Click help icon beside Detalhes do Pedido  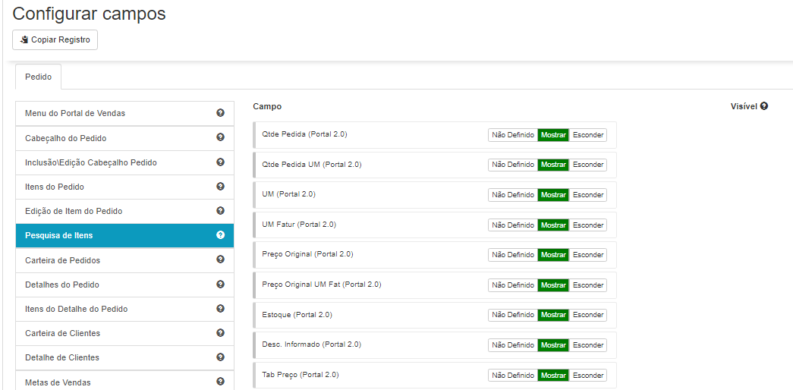click(220, 284)
